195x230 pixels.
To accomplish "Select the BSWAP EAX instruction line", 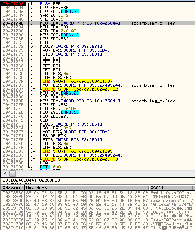I will coord(54,136).
